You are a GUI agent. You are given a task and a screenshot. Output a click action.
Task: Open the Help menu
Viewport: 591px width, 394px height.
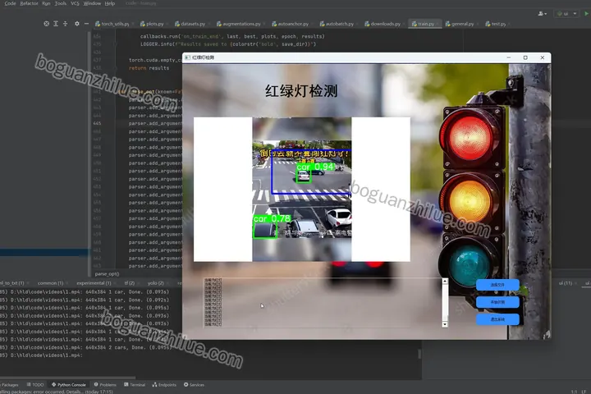coord(110,3)
